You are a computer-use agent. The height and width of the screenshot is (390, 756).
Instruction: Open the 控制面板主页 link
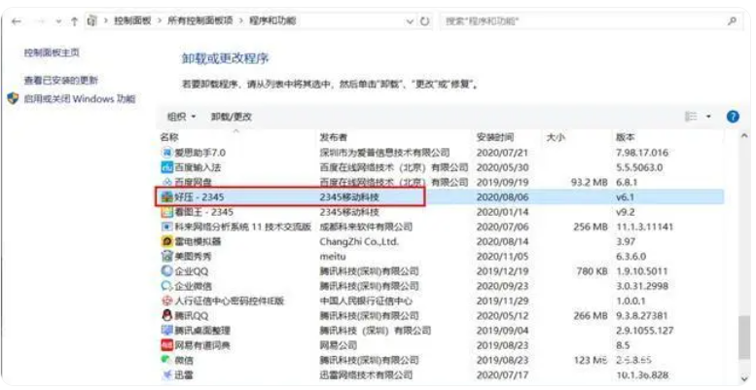(52, 53)
